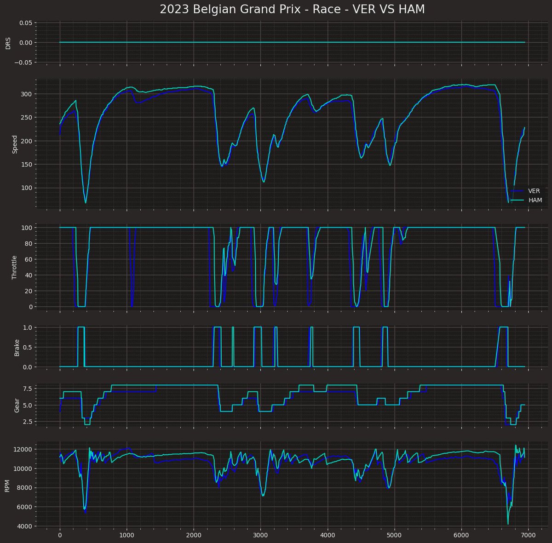
Task: Click the 5.0 tick on the Gear axis
Action: [27, 405]
